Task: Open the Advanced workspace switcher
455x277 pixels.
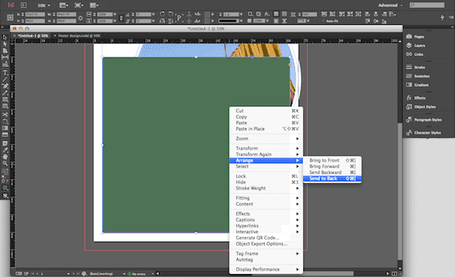Action: click(390, 5)
